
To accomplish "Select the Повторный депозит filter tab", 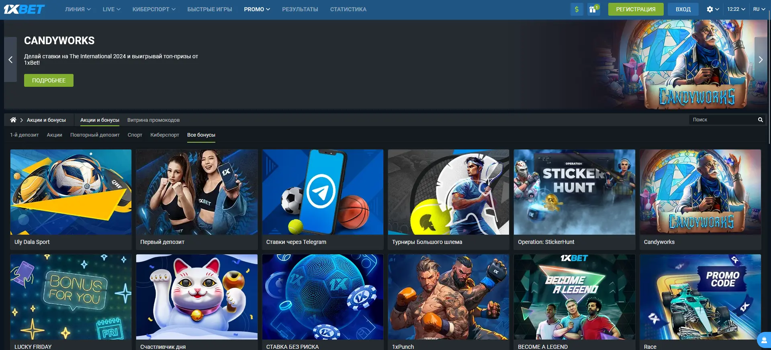I will coord(95,135).
